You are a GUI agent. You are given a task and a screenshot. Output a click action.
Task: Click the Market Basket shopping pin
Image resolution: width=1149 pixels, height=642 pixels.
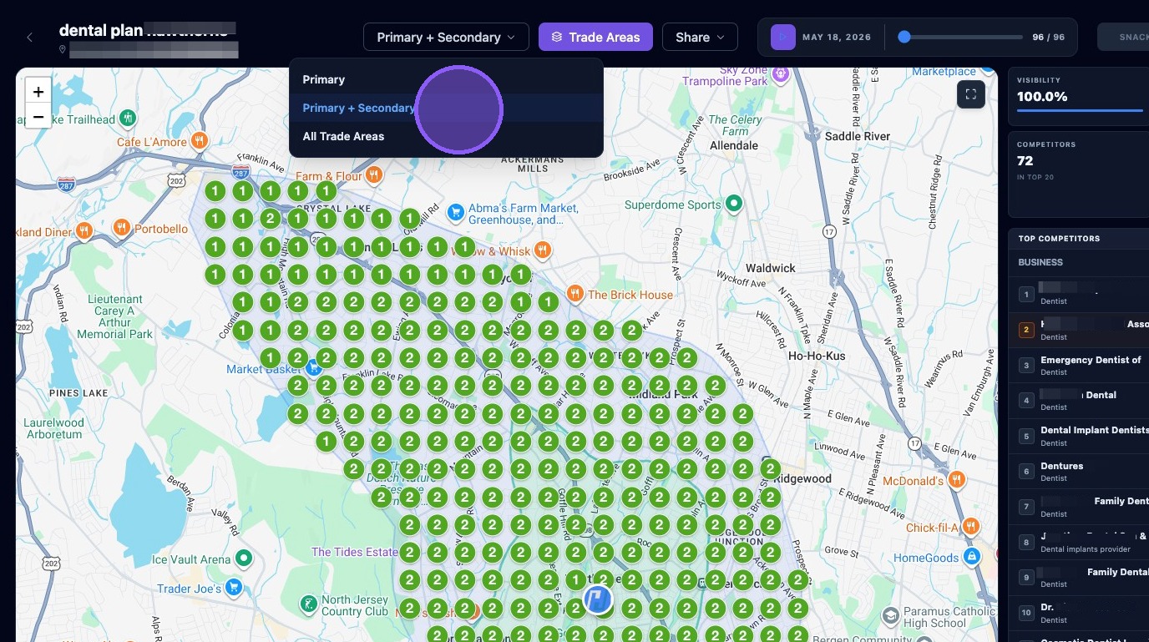313,367
